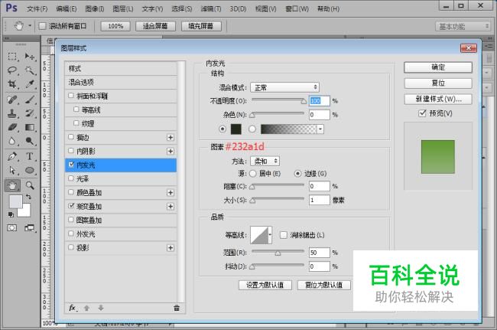Add another 描边 effect with plus

coord(171,137)
